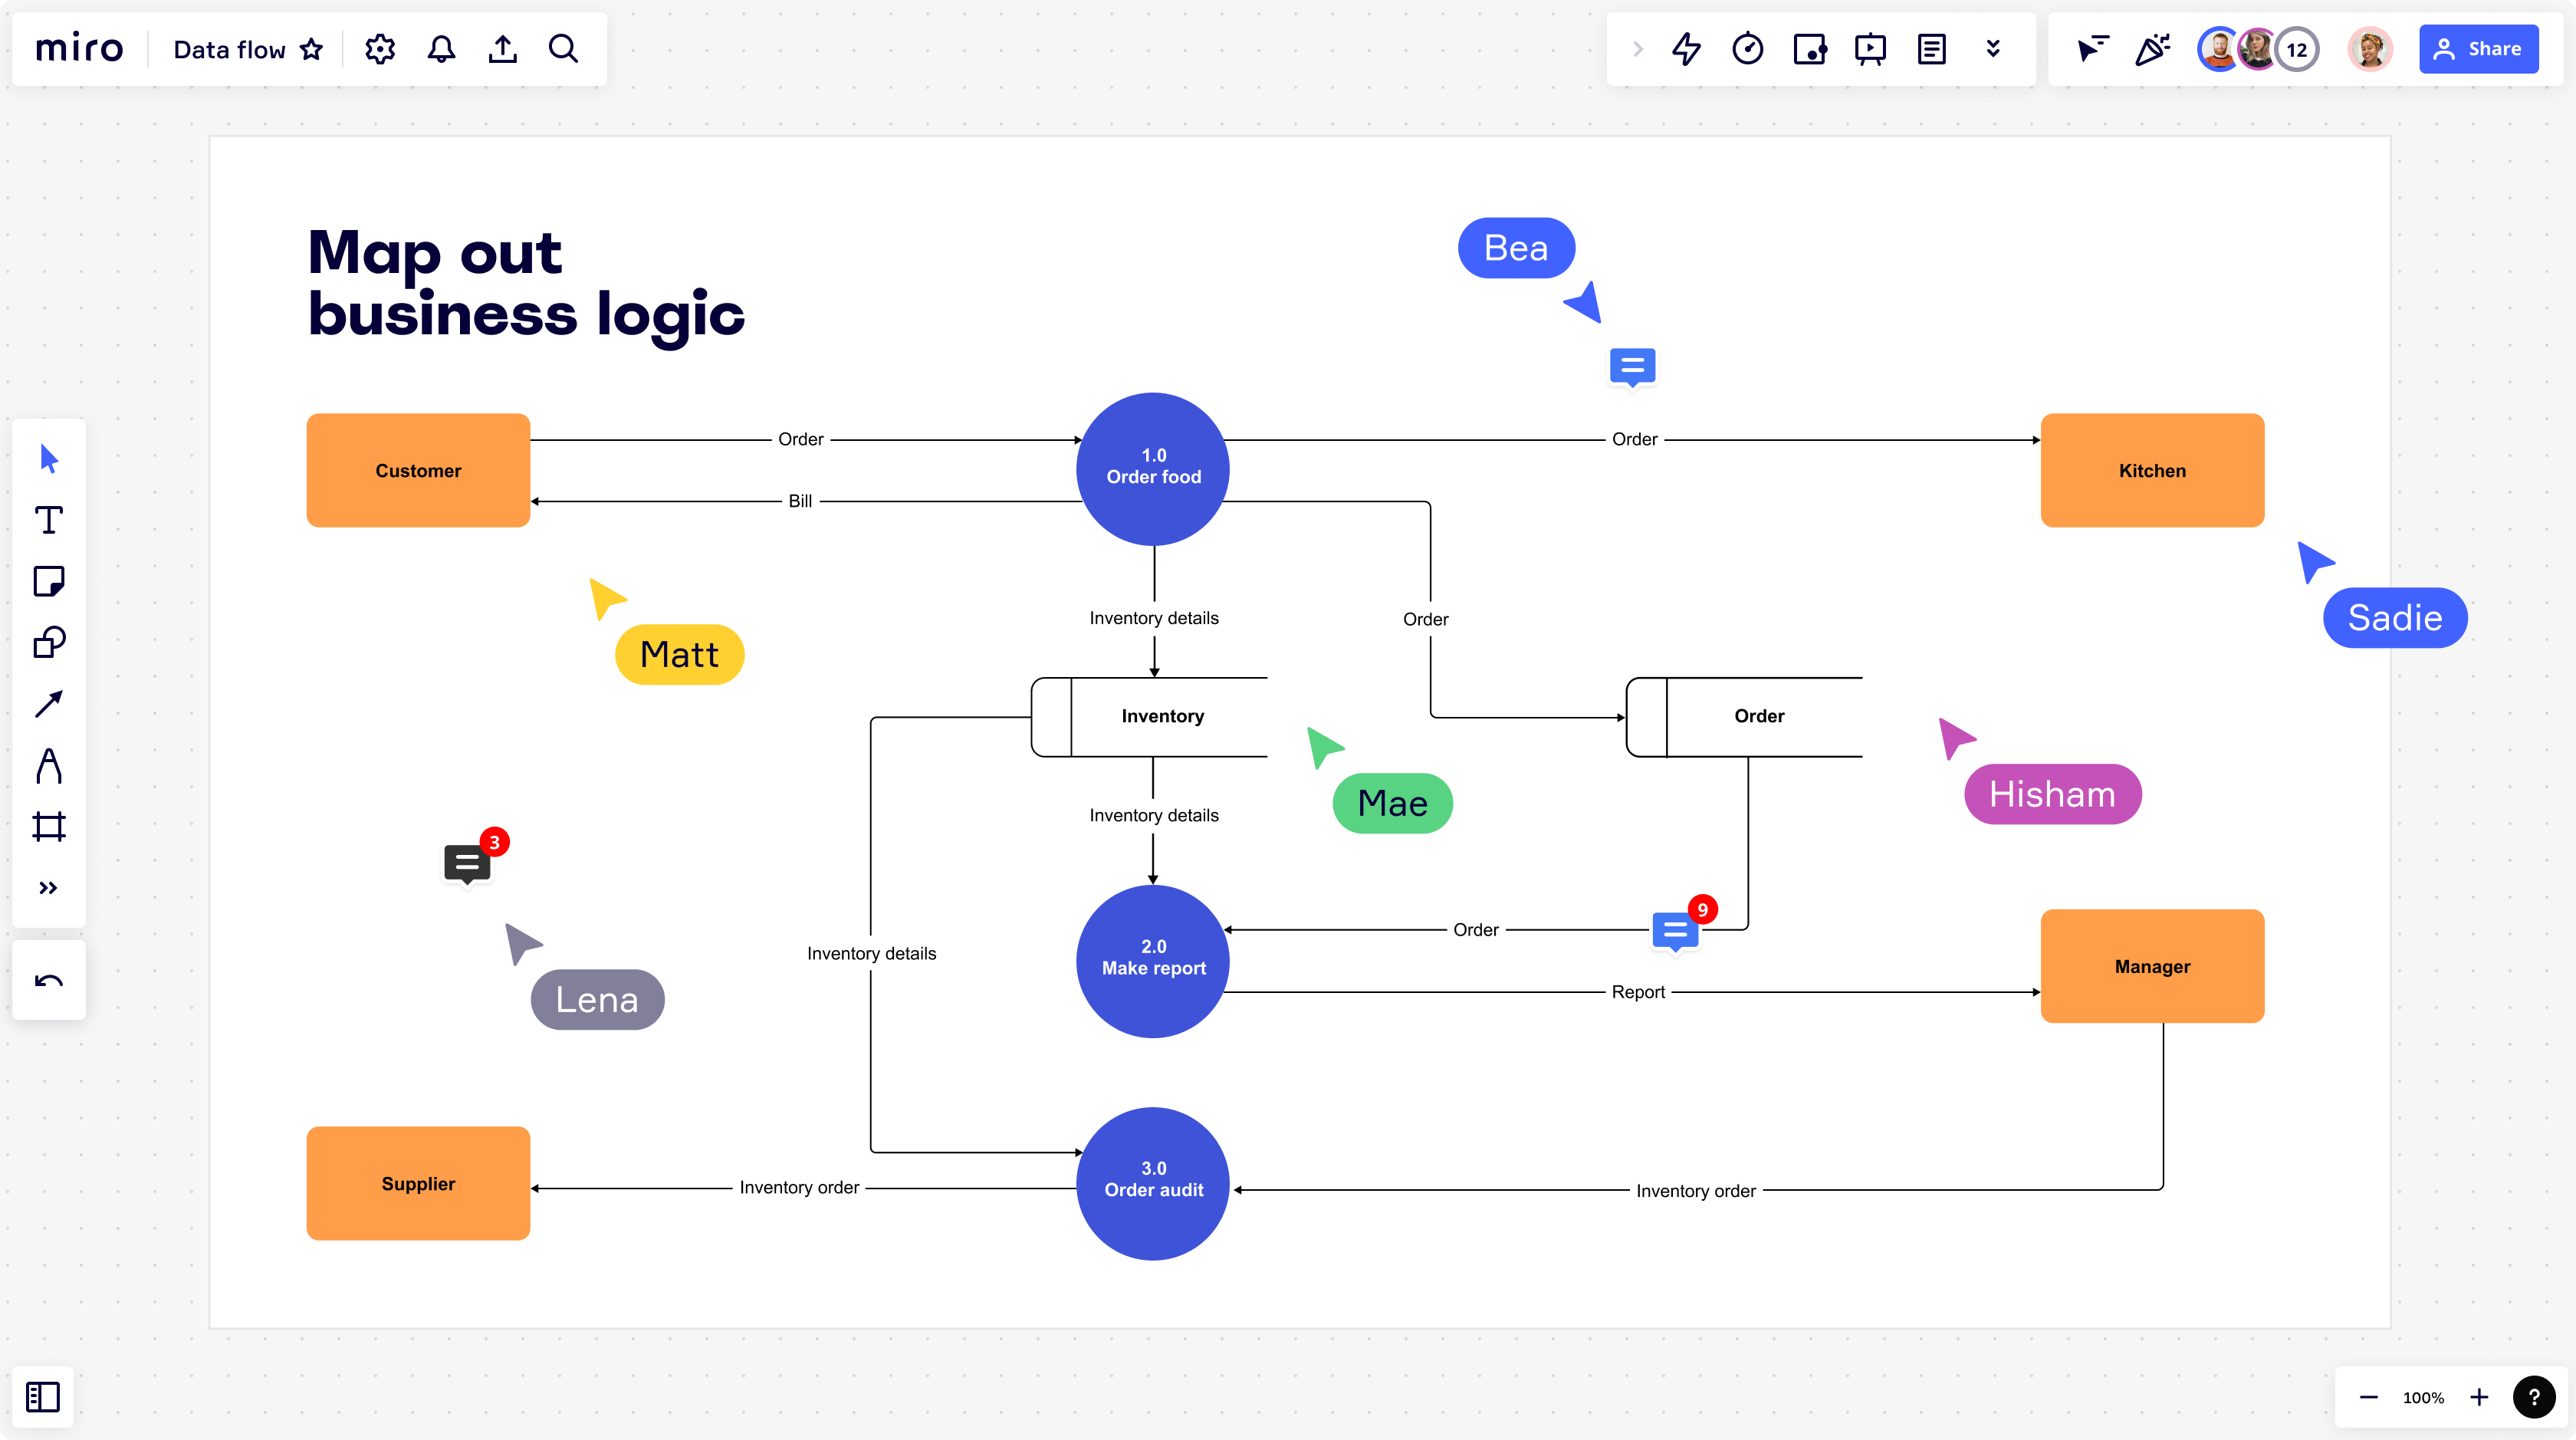
Task: Open the Data flow board title
Action: point(229,49)
